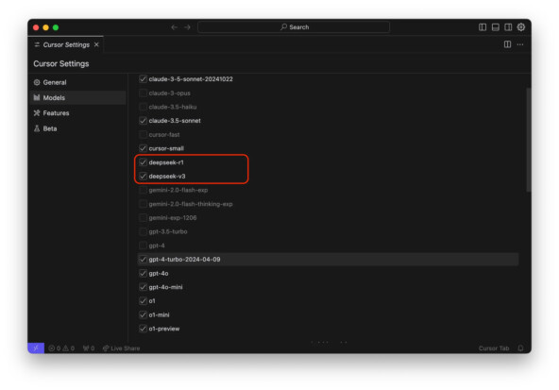This screenshot has width=559, height=390.
Task: Open the General settings section
Action: (x=77, y=82)
